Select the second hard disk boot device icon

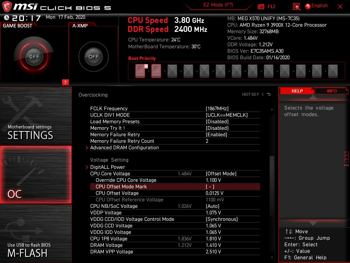point(156,71)
